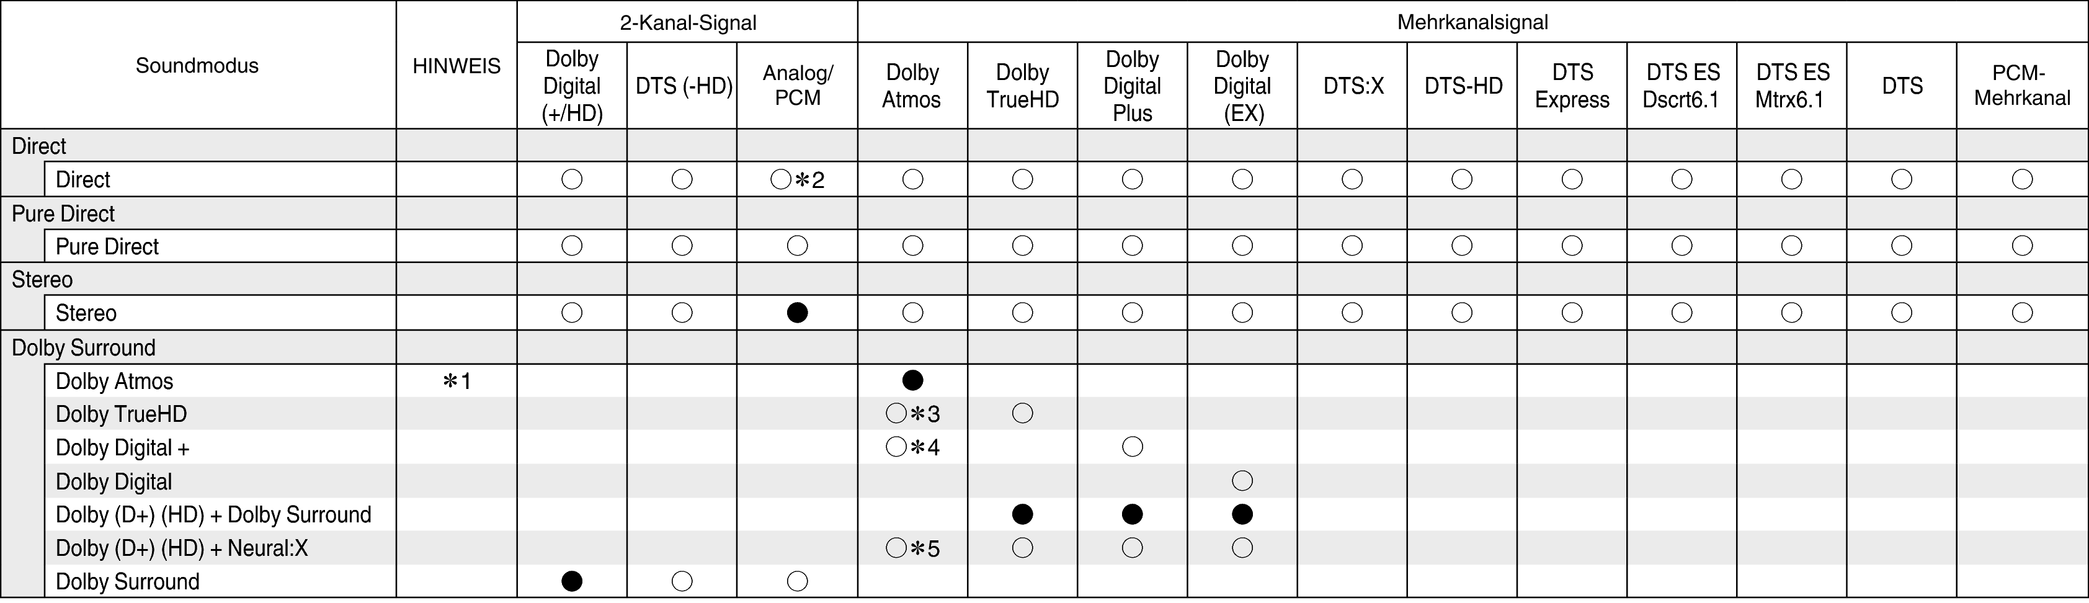Click the Soundmodus column header
The width and height of the screenshot is (2089, 603).
pos(197,66)
